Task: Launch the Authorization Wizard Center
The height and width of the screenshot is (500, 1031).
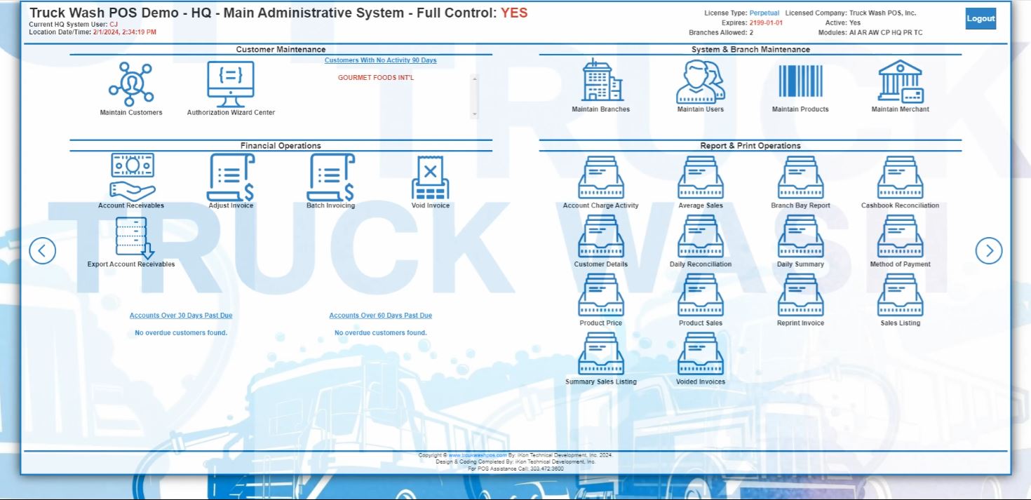Action: 231,85
